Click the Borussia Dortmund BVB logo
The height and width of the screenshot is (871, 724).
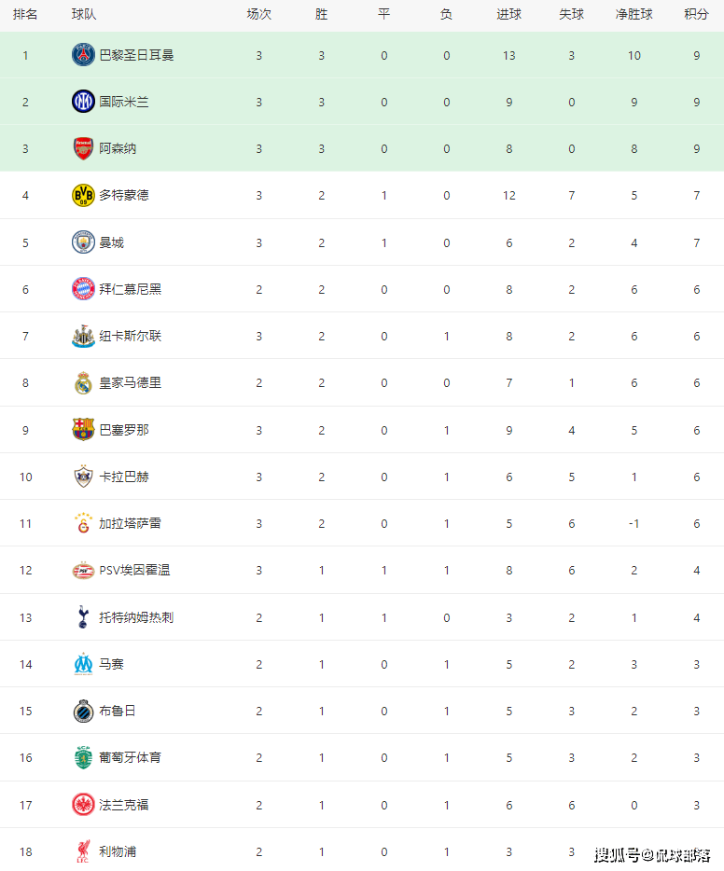click(x=84, y=195)
